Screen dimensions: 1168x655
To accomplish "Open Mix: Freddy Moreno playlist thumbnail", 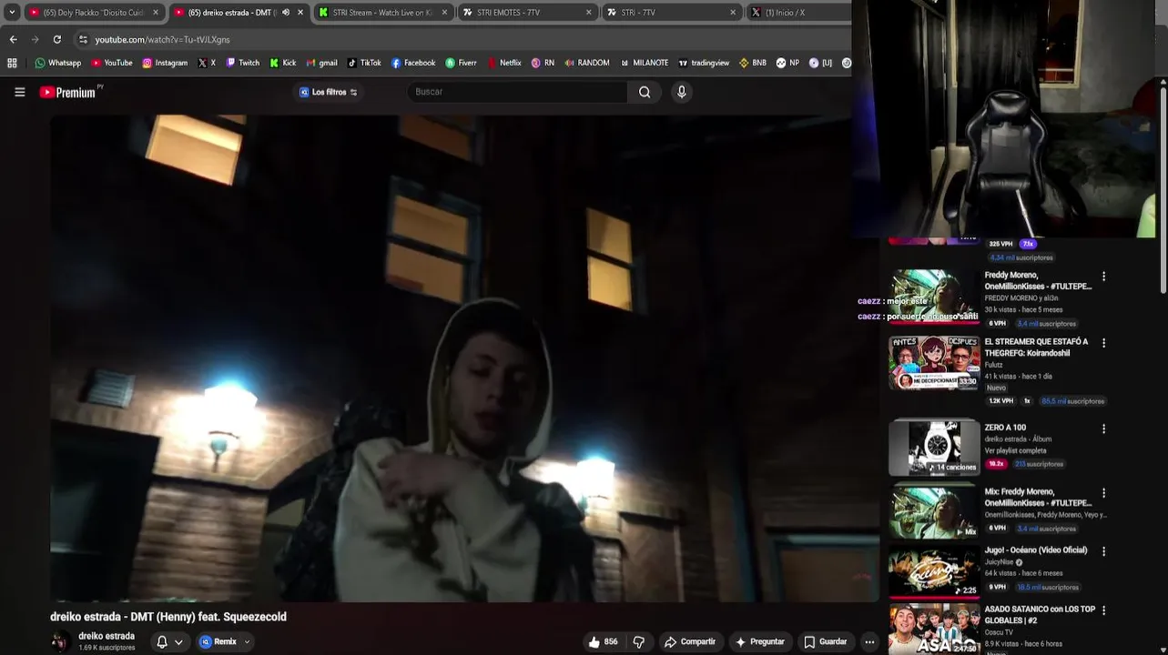I will click(x=934, y=511).
